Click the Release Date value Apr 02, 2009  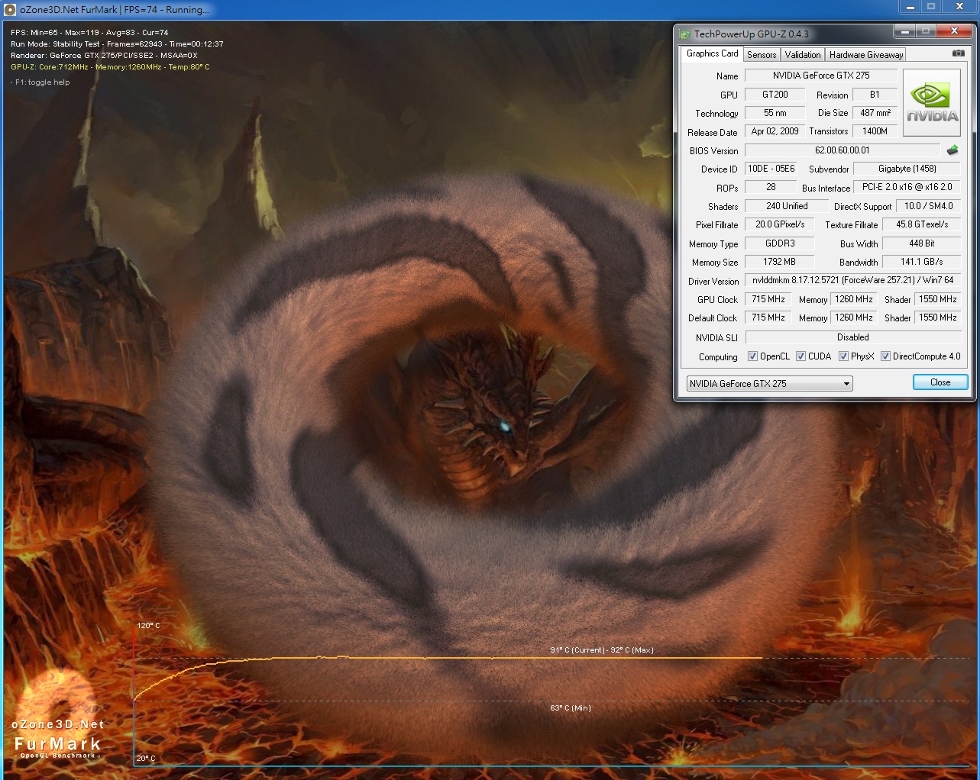[x=775, y=131]
